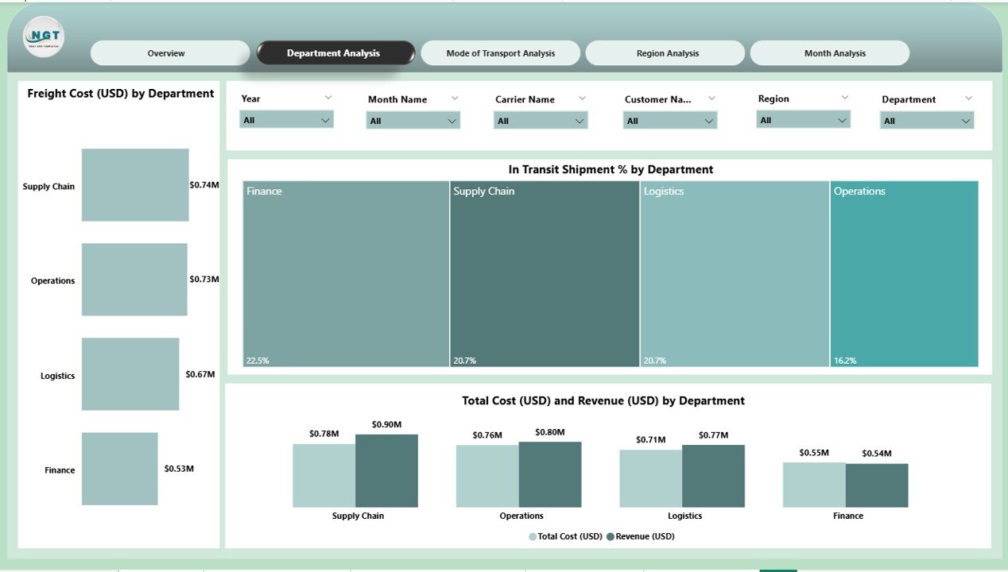Open the Month Analysis page

pos(829,52)
